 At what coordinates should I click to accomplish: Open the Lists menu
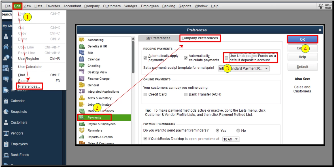point(38,6)
